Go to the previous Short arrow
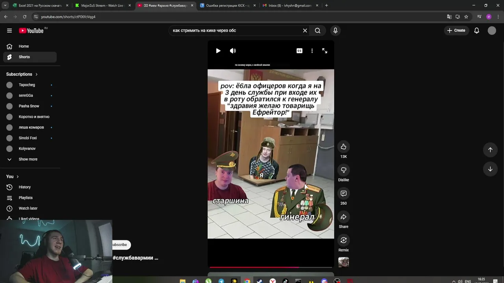This screenshot has width=504, height=283. coord(490,149)
